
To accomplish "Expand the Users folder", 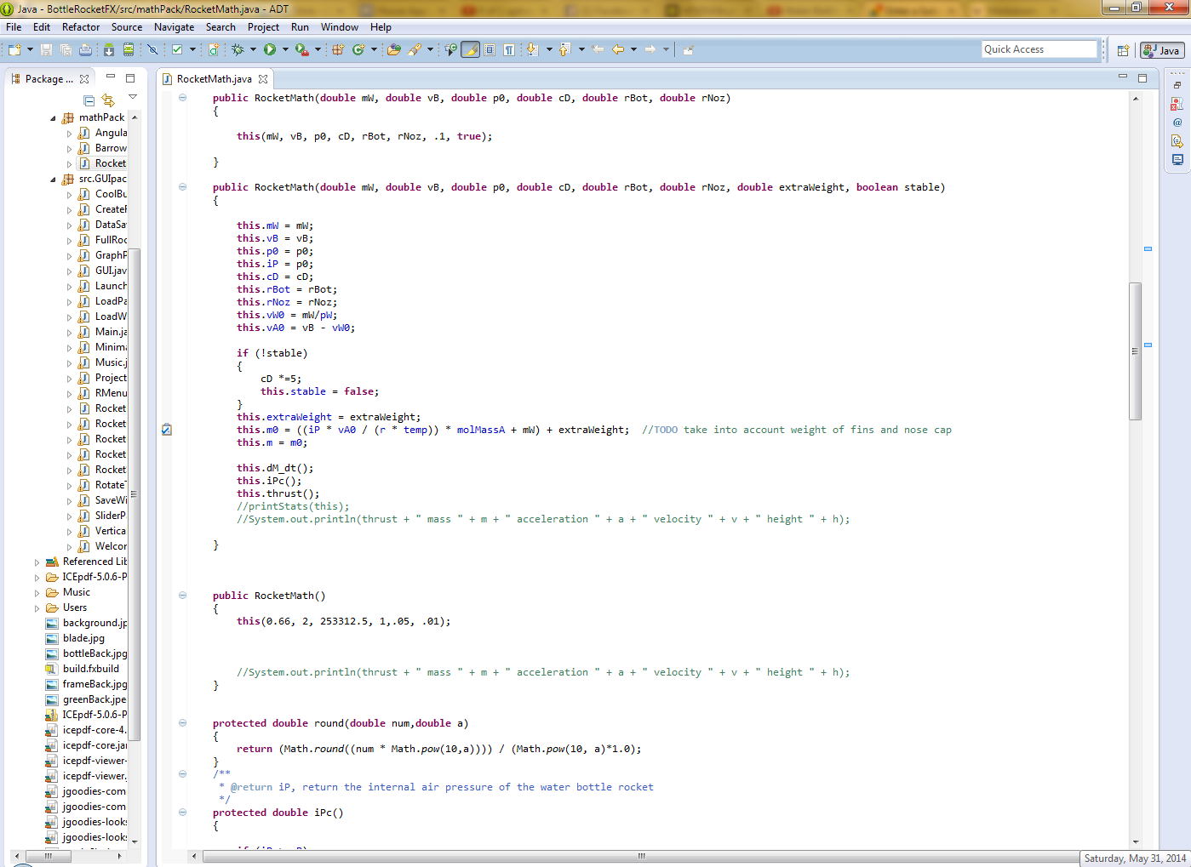I will 37,608.
